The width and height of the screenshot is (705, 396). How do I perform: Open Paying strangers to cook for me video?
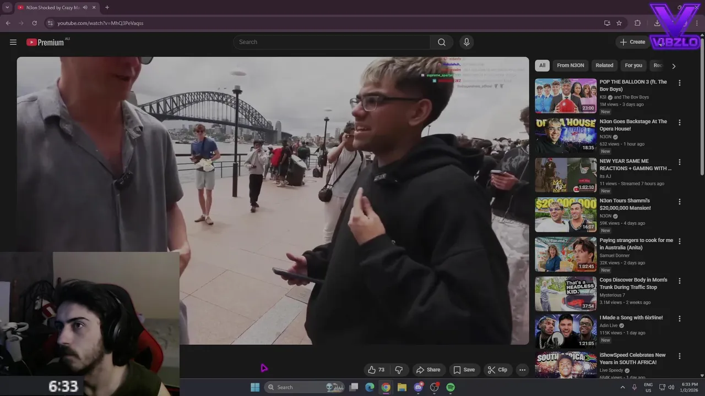coord(636,244)
